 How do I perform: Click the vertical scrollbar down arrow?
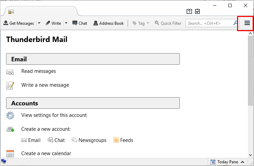point(250,155)
